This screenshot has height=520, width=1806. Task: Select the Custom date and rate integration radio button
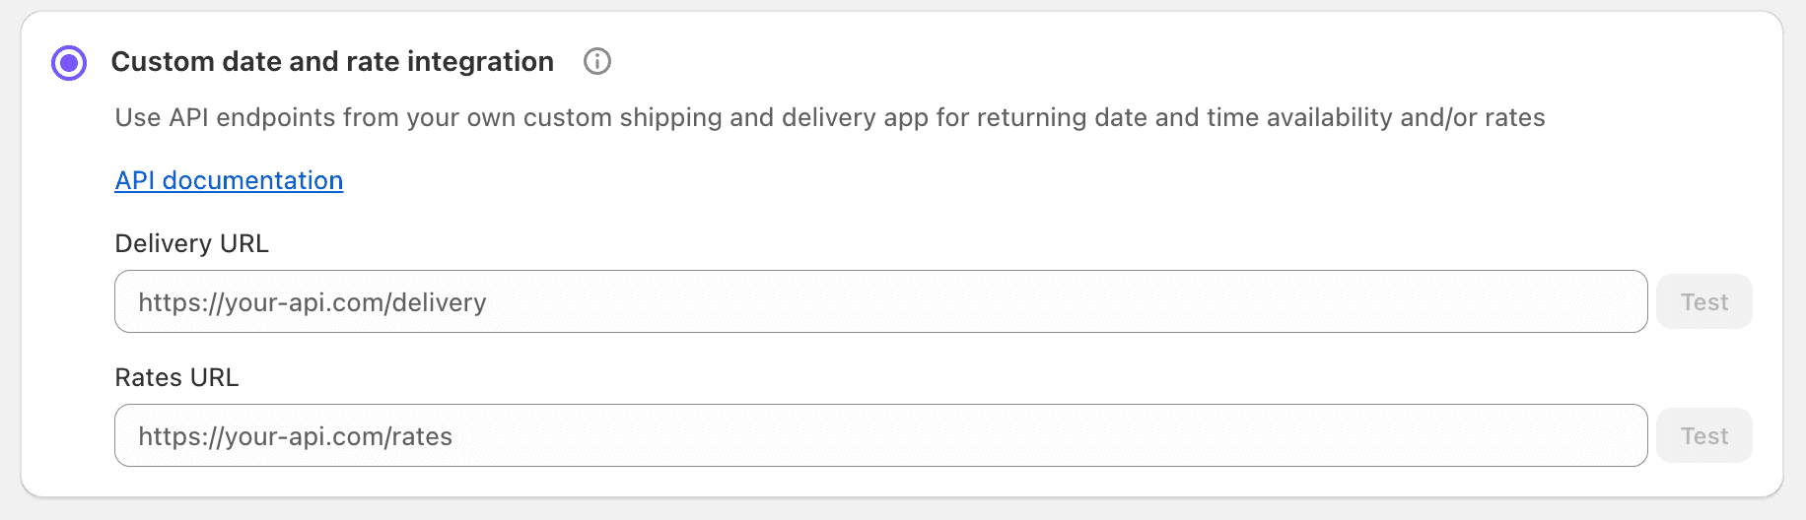coord(69,63)
